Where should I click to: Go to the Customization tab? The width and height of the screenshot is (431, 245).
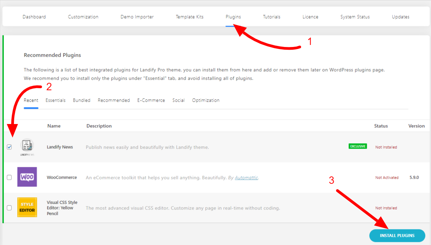click(x=83, y=17)
